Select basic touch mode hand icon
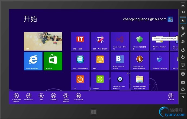This screenshot has width=187, height=119. (x=183, y=28)
